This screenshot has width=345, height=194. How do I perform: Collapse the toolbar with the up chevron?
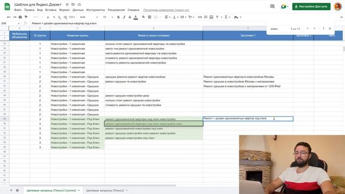(341, 17)
